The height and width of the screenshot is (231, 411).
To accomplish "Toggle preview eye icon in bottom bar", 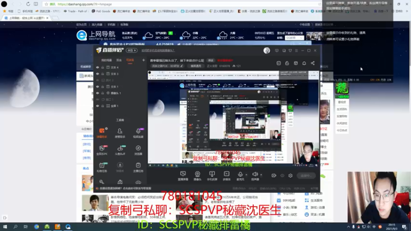I will click(x=282, y=176).
